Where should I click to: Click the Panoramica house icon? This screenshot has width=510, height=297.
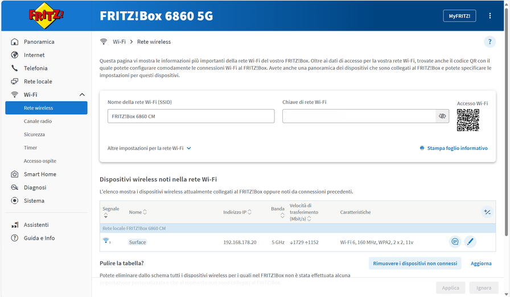[15, 41]
